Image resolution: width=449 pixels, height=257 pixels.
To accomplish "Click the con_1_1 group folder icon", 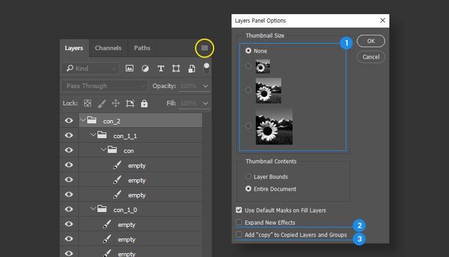I will [102, 135].
